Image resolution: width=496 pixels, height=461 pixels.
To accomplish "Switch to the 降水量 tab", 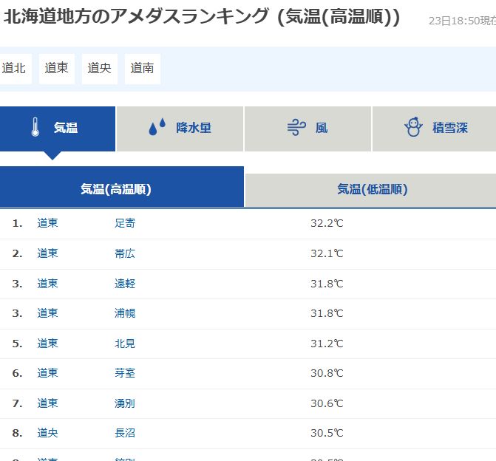I will click(x=180, y=129).
